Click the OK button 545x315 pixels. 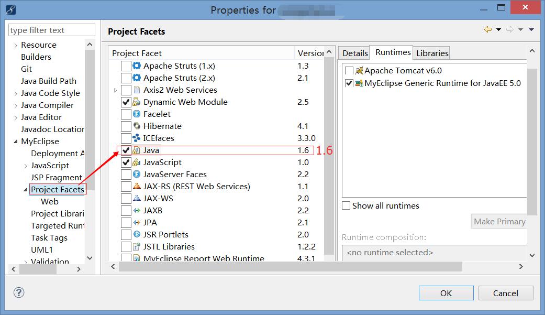click(446, 293)
